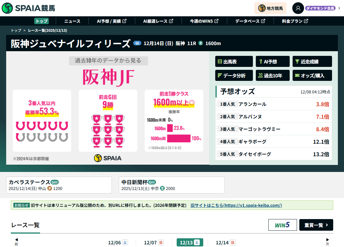
Task: Click the 近走成績 trophy button
Action: pyautogui.click(x=312, y=61)
